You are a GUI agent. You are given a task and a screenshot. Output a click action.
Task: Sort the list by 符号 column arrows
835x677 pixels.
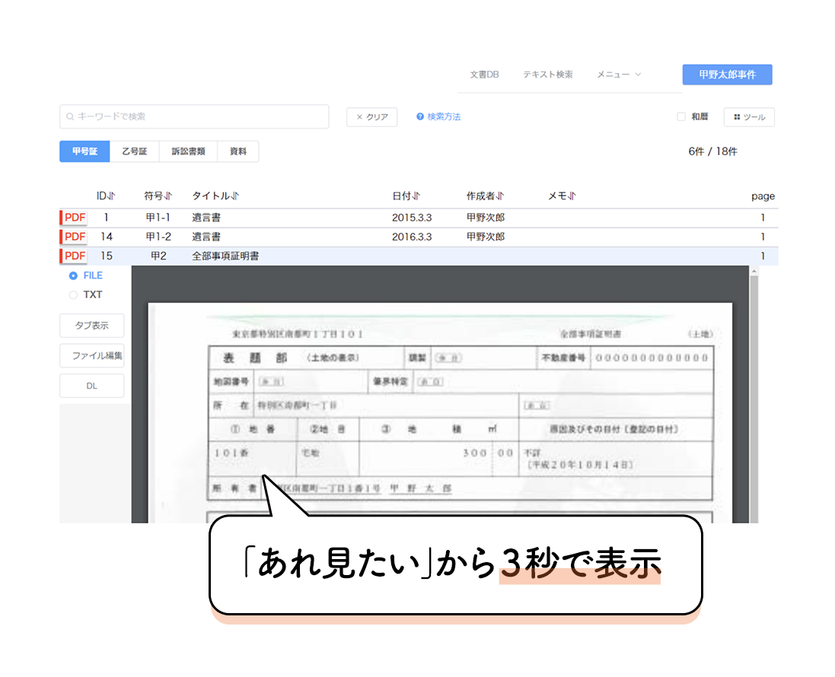click(x=167, y=195)
